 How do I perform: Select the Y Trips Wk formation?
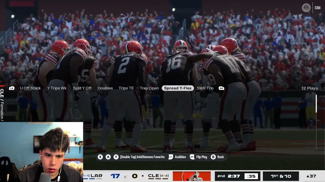[x=57, y=88]
